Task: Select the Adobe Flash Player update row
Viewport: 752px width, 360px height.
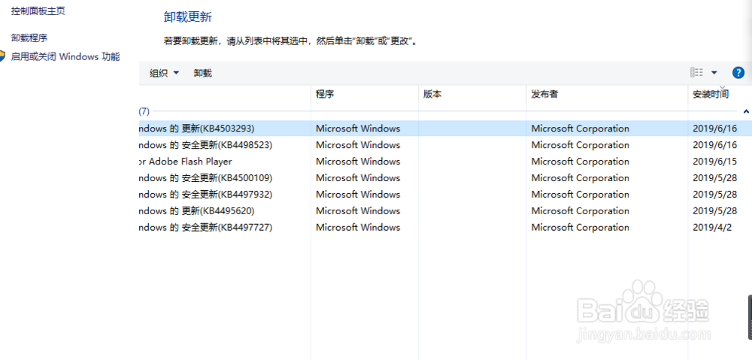Action: [445, 162]
